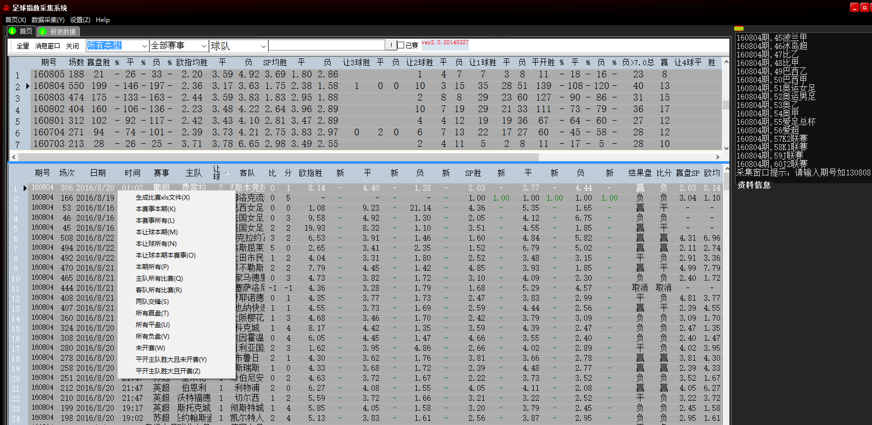Click the 全量 toolbar button
Image resolution: width=872 pixels, height=425 pixels.
(x=23, y=46)
